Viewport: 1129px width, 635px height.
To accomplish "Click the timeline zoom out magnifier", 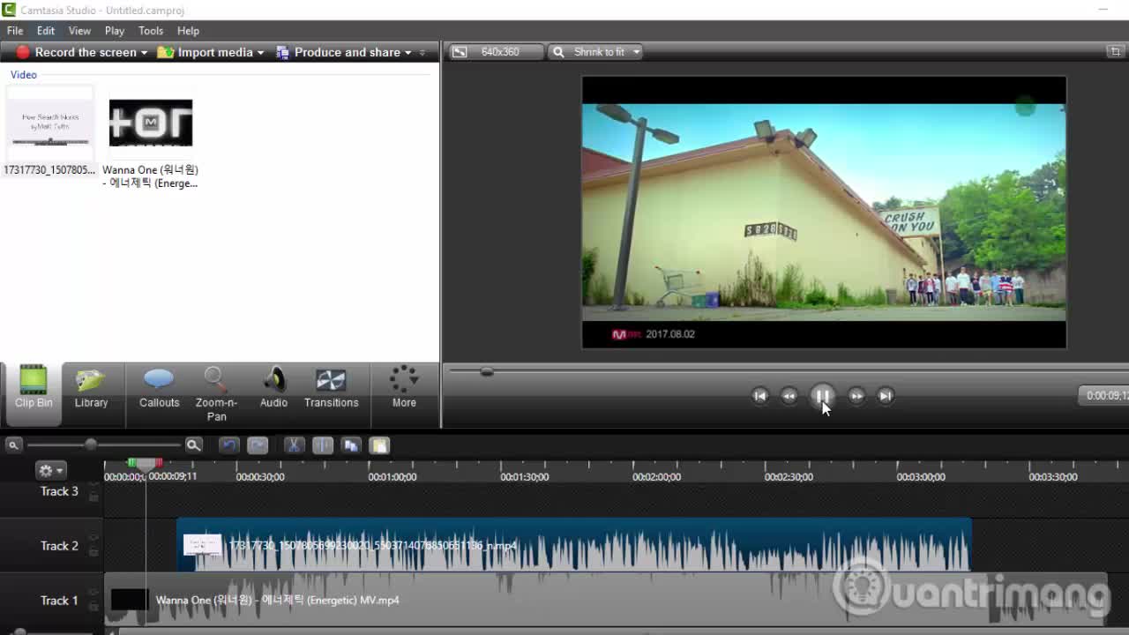I will tap(13, 445).
